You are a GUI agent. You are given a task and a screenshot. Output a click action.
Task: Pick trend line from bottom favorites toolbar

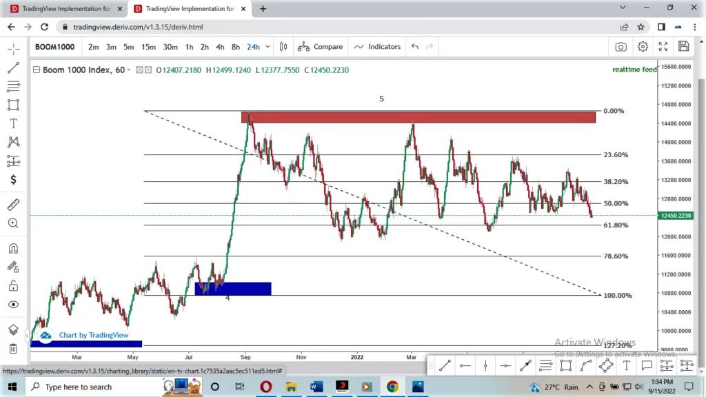coord(445,366)
